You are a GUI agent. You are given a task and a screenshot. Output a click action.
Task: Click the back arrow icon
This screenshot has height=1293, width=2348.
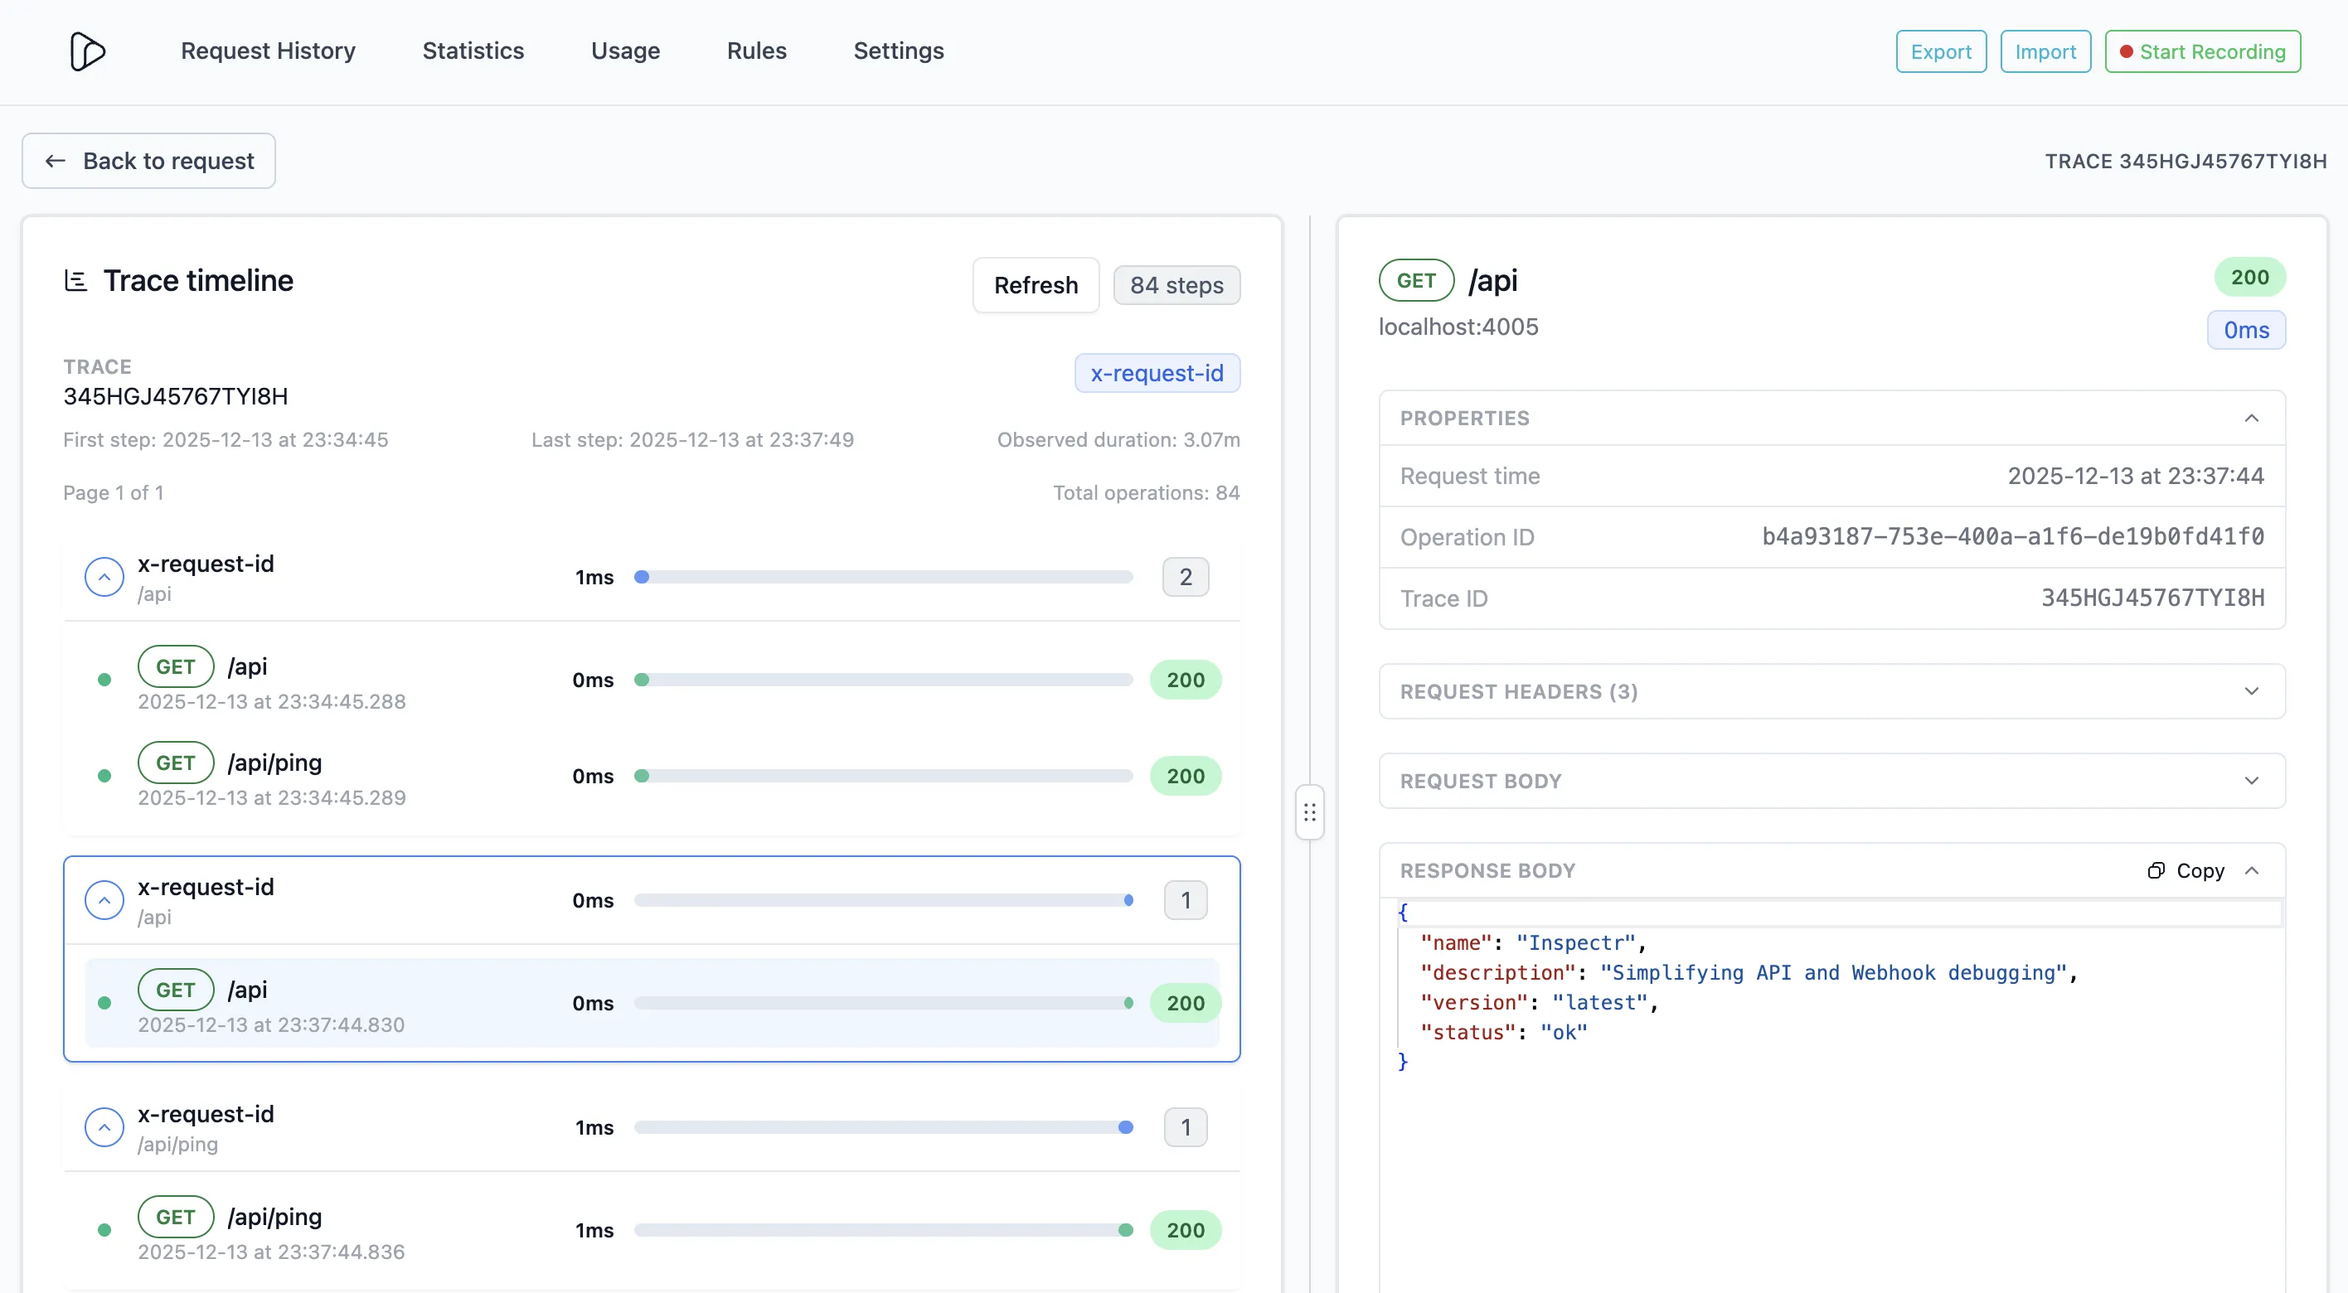(x=56, y=162)
